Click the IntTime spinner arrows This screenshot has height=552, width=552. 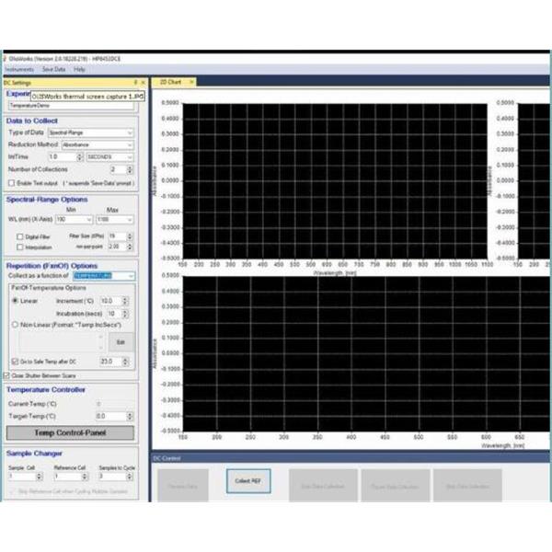[x=79, y=157]
